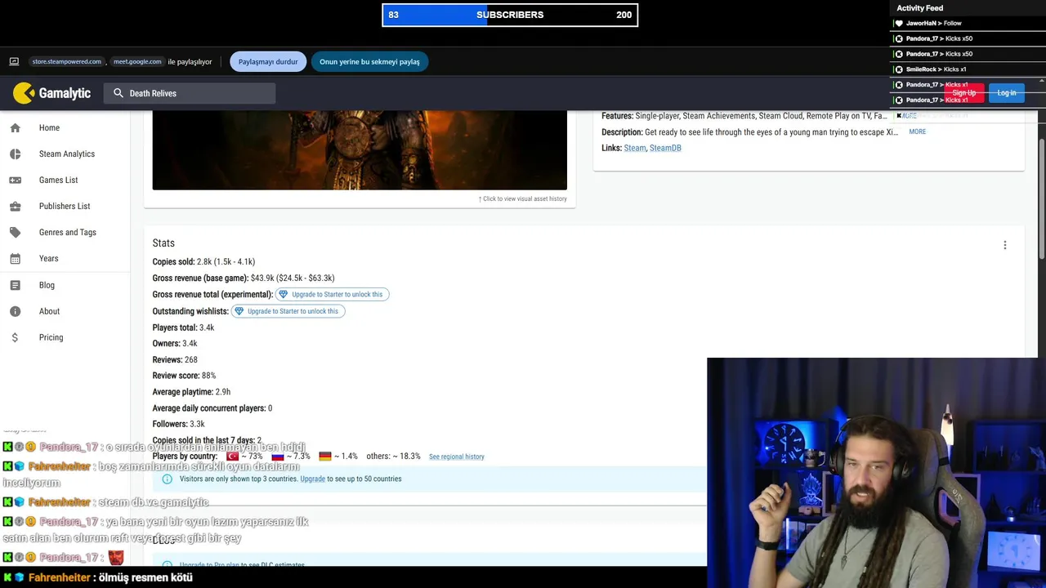Image resolution: width=1046 pixels, height=588 pixels.
Task: Click the screen sharing icon in share bar
Action: click(x=14, y=61)
